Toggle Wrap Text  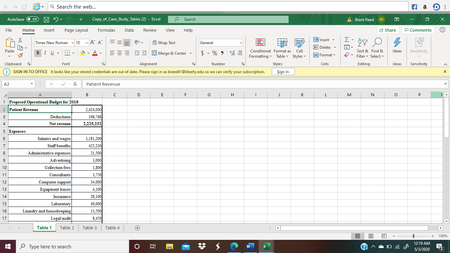tap(164, 43)
